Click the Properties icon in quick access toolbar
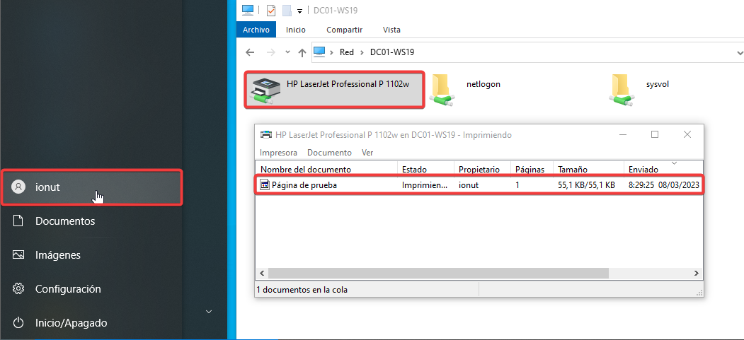The height and width of the screenshot is (340, 744). click(x=270, y=11)
